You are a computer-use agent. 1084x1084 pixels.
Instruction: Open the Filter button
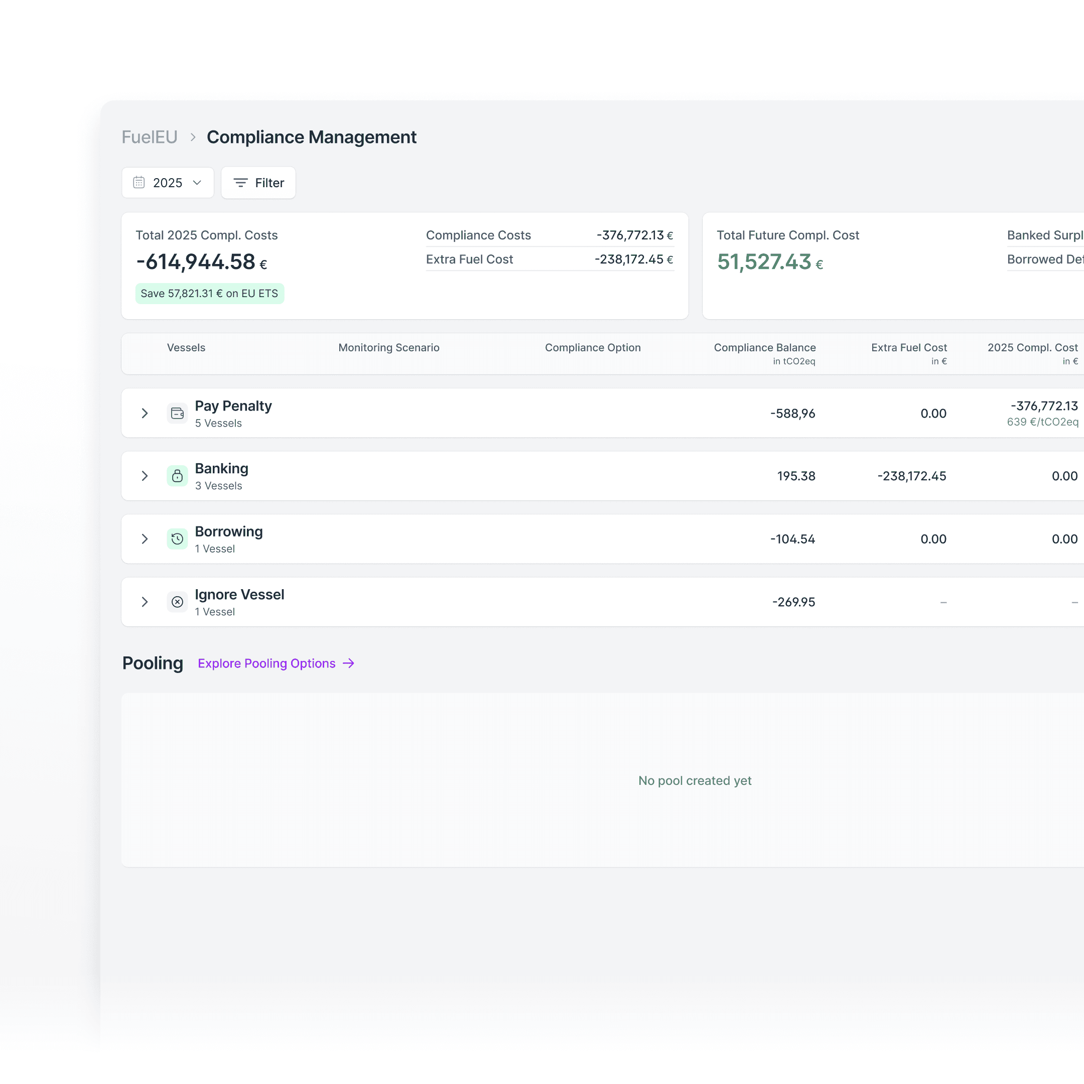coord(258,182)
